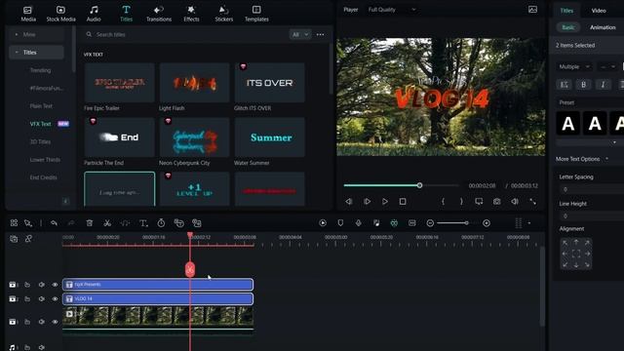Select the Plain Text category
The image size is (624, 351).
(41, 106)
